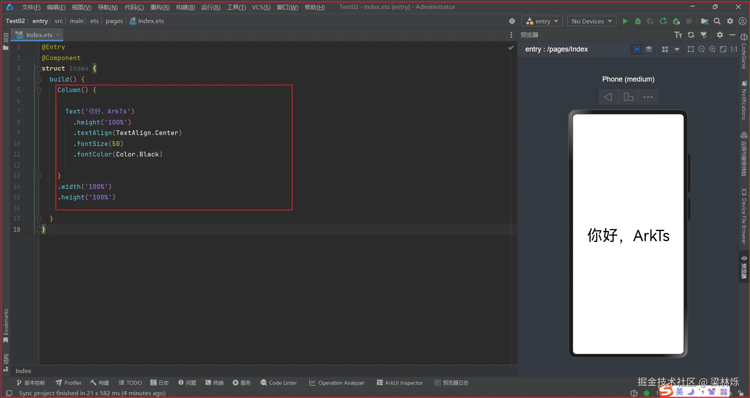Toggle the 应用与服务体检 side panel
750x398 pixels.
(x=744, y=154)
